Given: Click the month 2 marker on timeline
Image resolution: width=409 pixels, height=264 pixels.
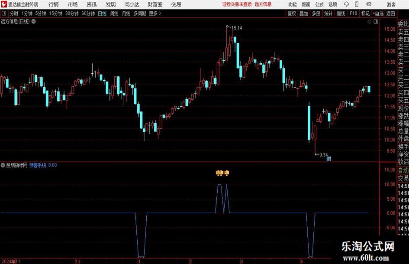Looking at the screenshot, I should pos(191,261).
